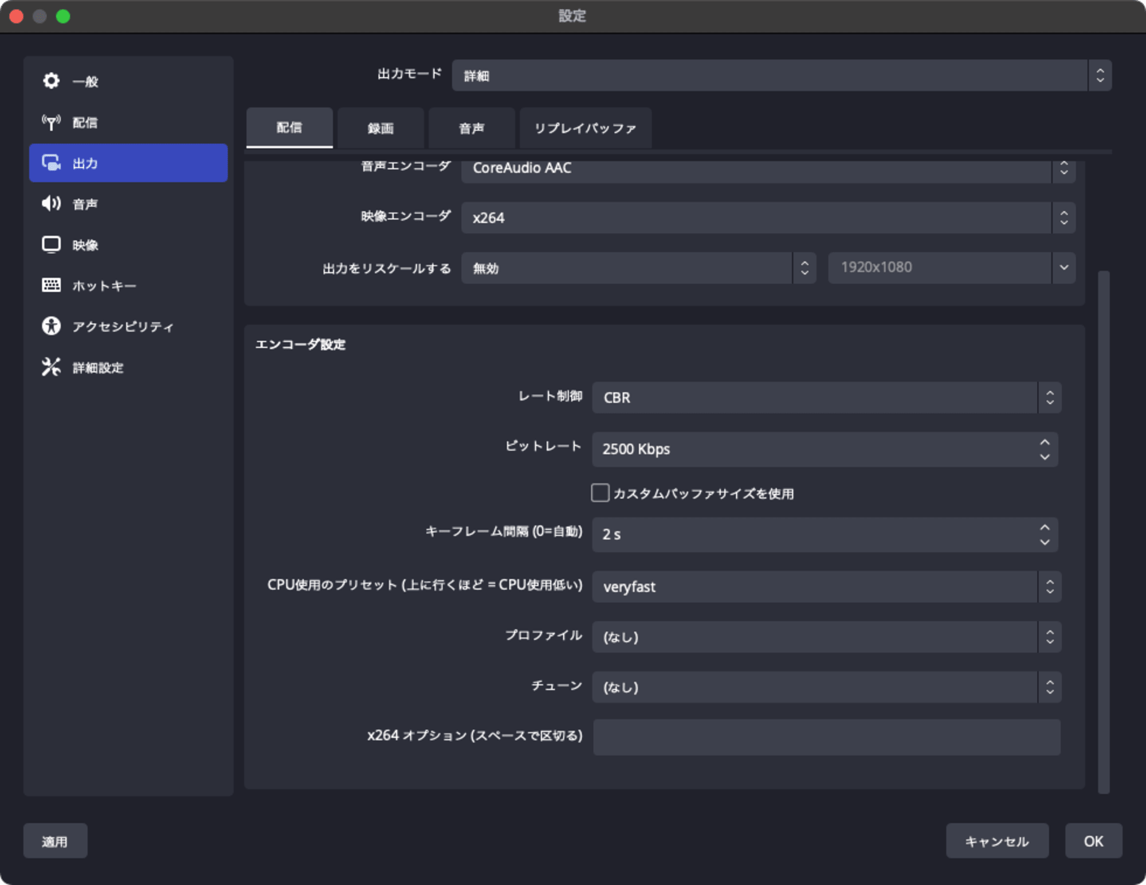Screen dimensions: 1146x885
Task: Open 詳細設定 settings page
Action: pos(128,367)
